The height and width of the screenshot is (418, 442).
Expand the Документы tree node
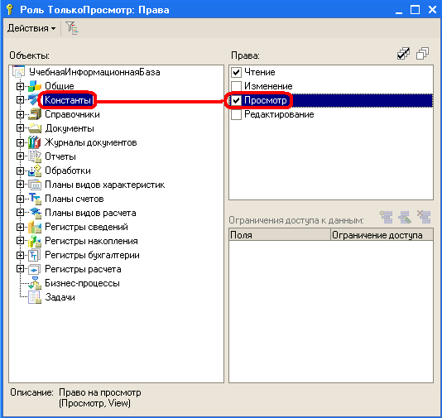[x=20, y=128]
